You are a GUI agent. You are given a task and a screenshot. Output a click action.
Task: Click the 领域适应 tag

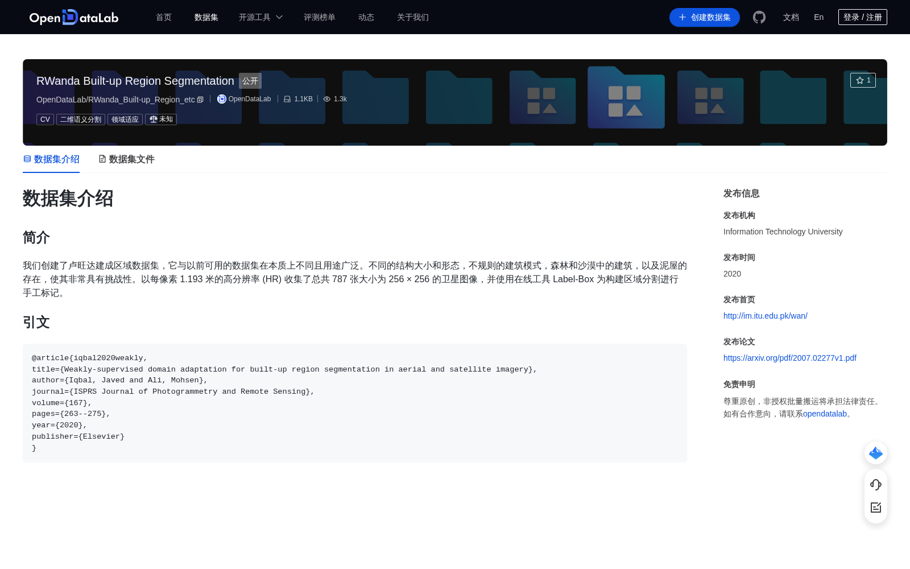[125, 119]
